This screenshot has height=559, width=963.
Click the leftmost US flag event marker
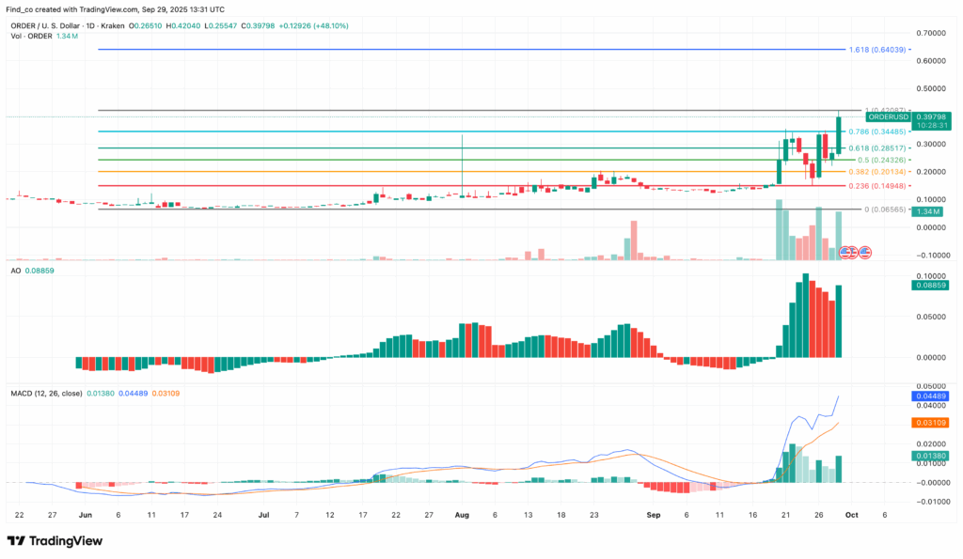pyautogui.click(x=845, y=252)
